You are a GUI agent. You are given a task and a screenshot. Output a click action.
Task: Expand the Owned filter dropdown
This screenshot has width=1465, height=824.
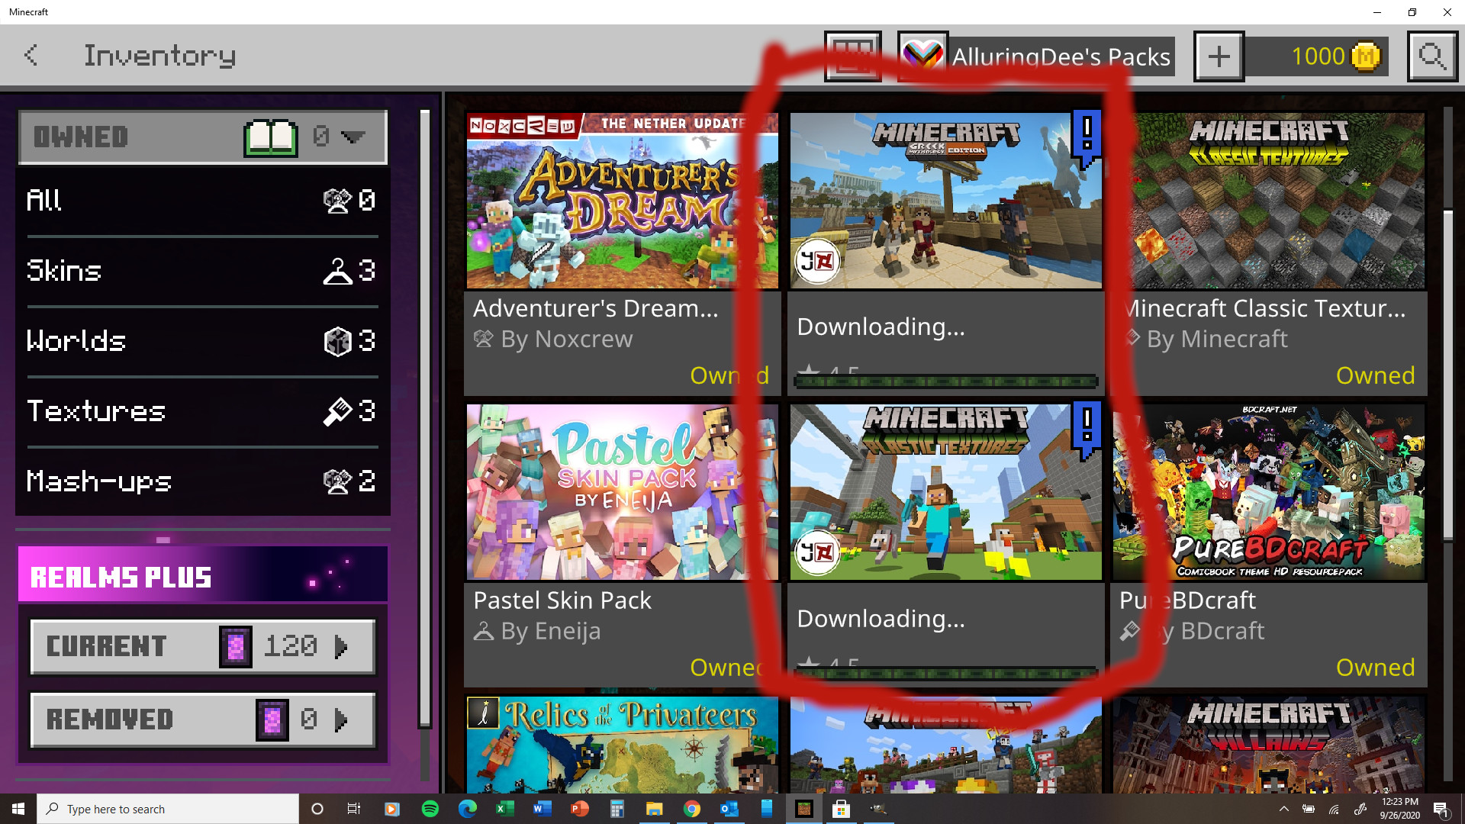(353, 137)
